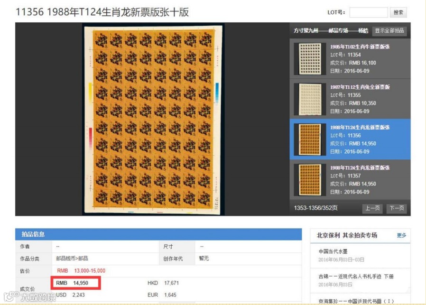Click 成交价 RMB 10,350 in lot list
The height and width of the screenshot is (305, 426).
[353, 103]
